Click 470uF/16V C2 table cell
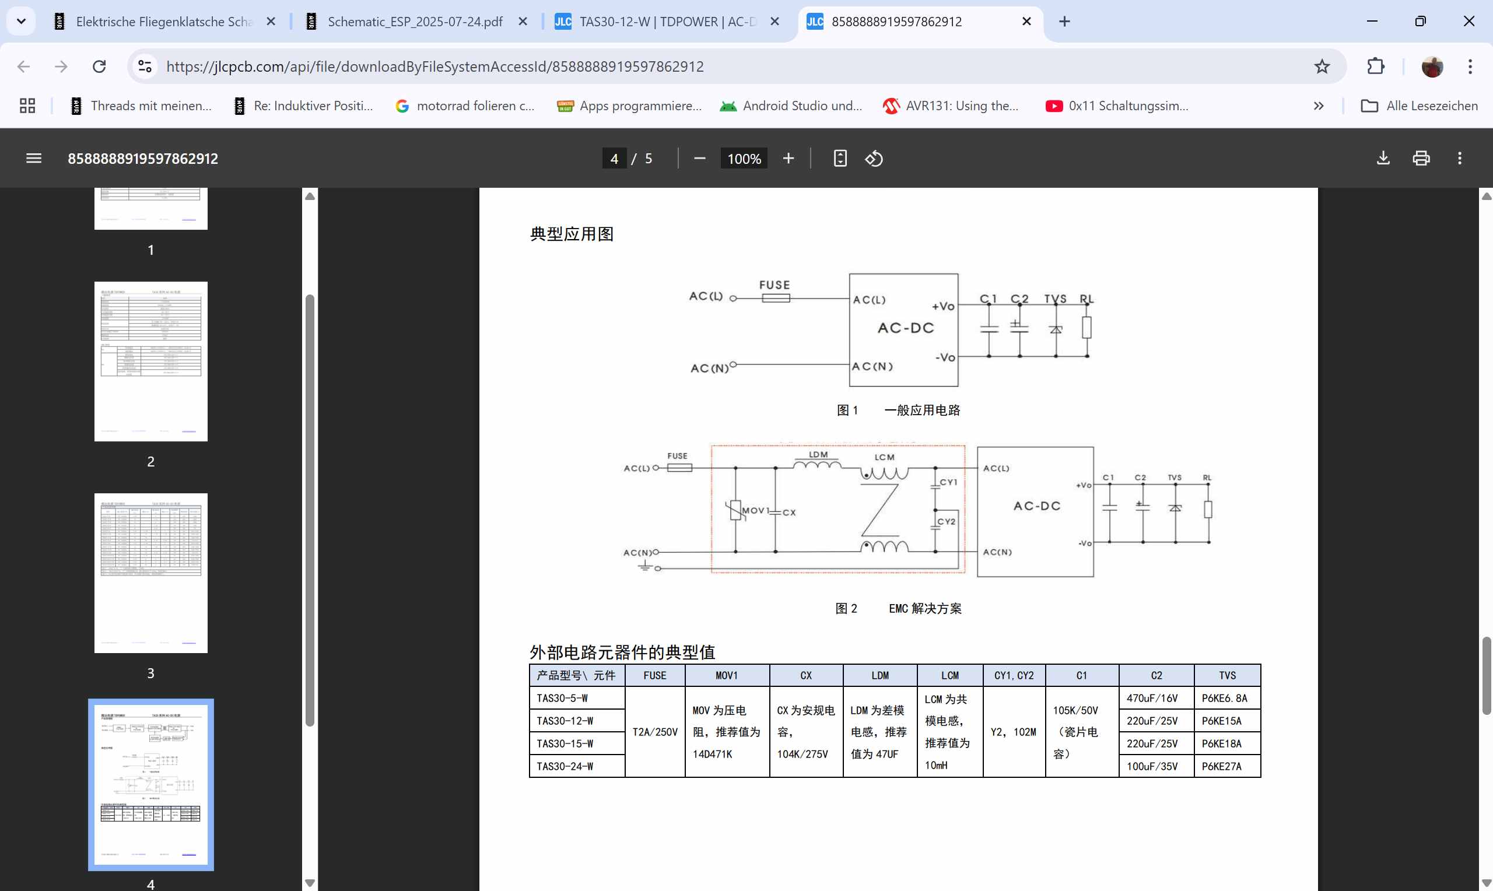 [1156, 698]
